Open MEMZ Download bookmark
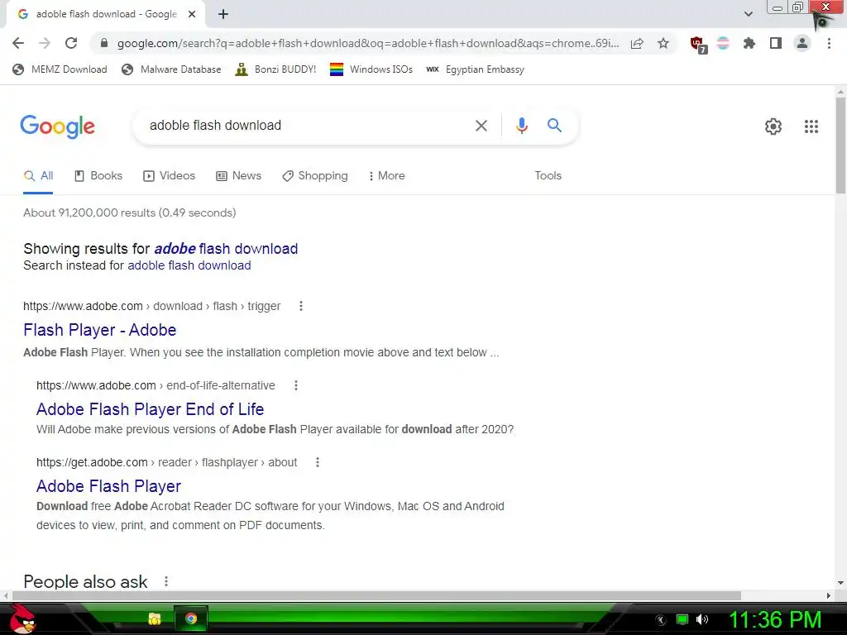Screen dimensions: 847x635 tap(60, 69)
